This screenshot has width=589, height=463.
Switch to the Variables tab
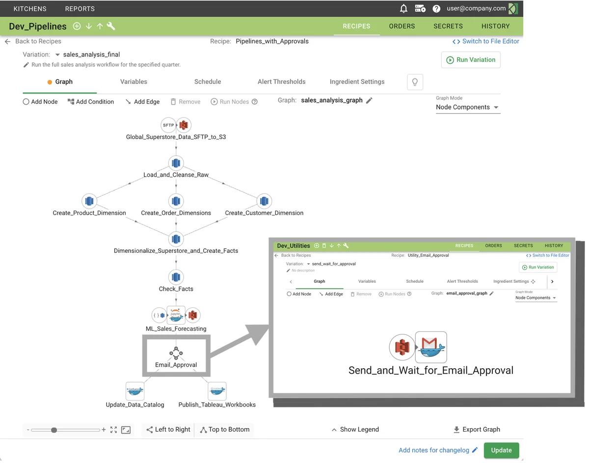coord(134,82)
